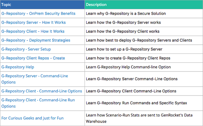This screenshot has height=126, width=203.
Task: Click 'Learn G-Repository Server Command-Line Options' description
Action: pos(132,79)
